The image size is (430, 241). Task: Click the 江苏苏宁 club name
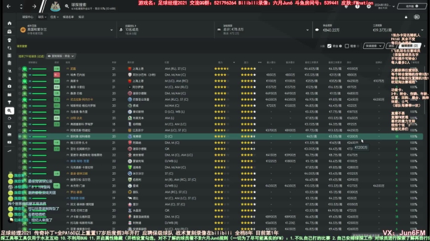pyautogui.click(x=138, y=131)
